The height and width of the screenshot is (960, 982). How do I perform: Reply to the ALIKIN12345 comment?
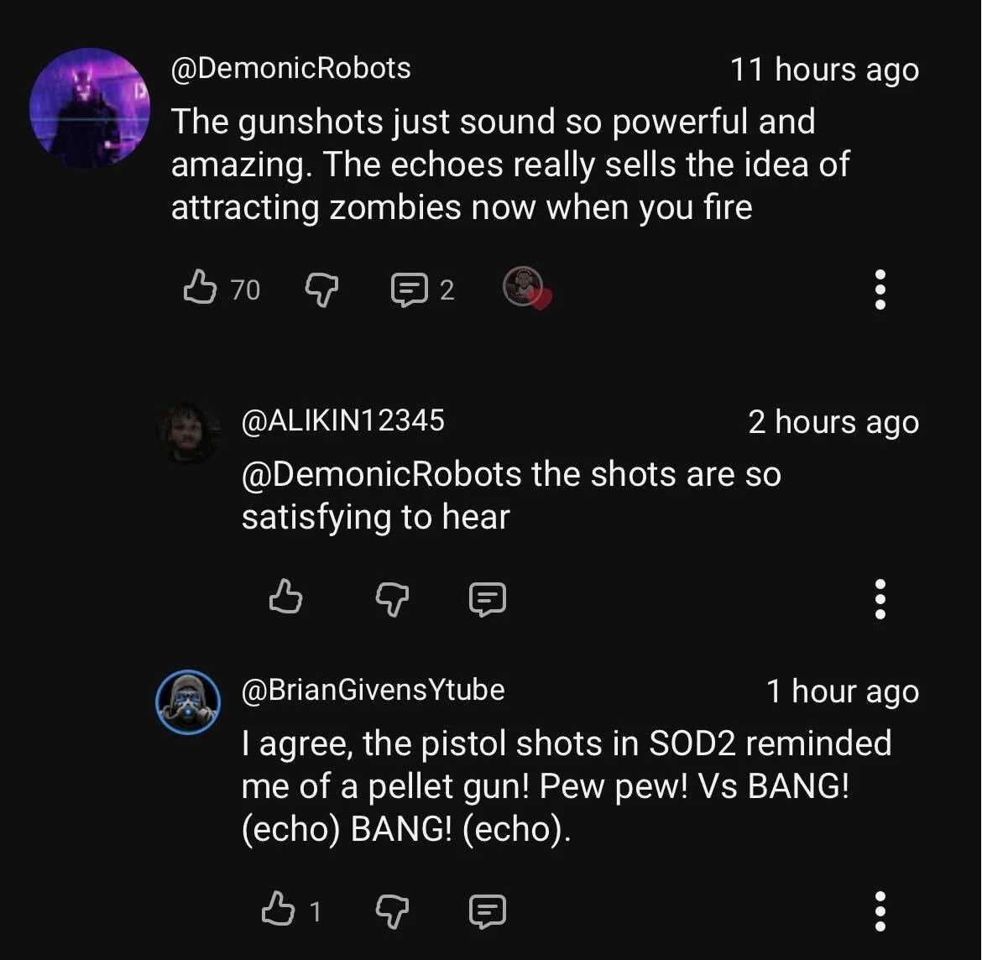point(488,598)
